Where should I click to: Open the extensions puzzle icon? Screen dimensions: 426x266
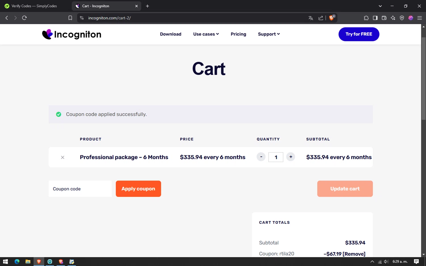(x=366, y=18)
